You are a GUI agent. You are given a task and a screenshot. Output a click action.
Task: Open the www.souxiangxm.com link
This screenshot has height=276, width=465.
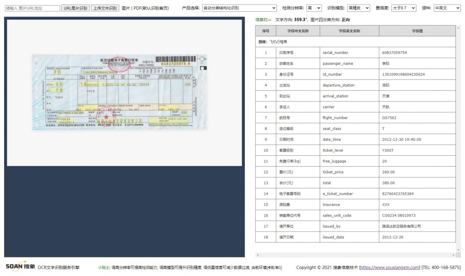(389, 267)
